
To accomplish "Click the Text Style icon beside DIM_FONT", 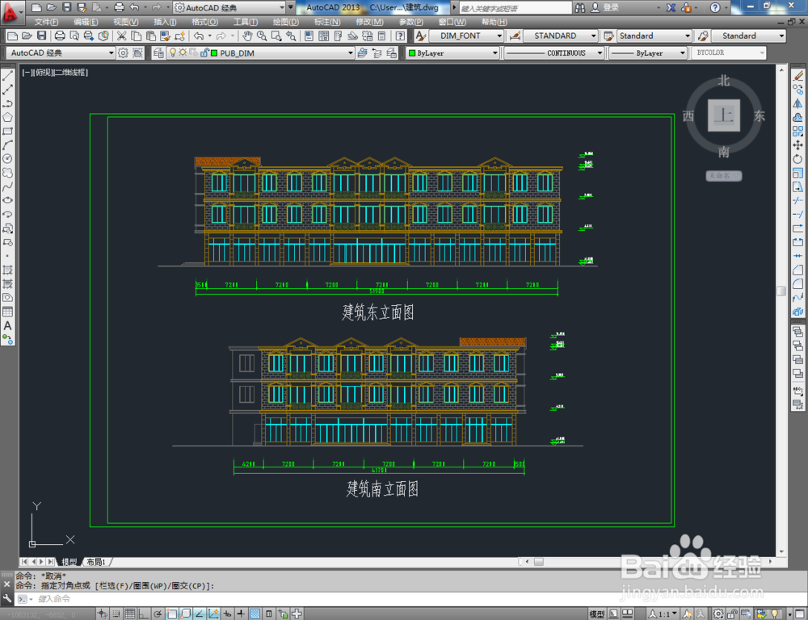I will (x=420, y=36).
